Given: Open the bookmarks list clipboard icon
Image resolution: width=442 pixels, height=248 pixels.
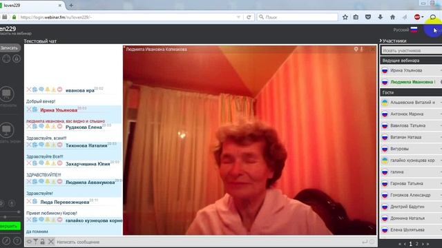Looking at the screenshot, I should point(356,17).
